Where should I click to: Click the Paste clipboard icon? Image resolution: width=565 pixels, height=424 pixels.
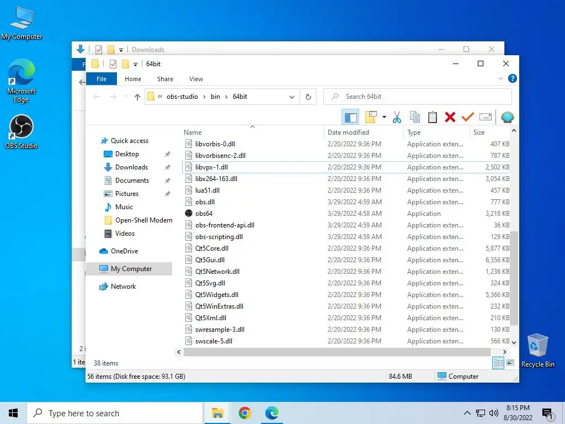(433, 117)
